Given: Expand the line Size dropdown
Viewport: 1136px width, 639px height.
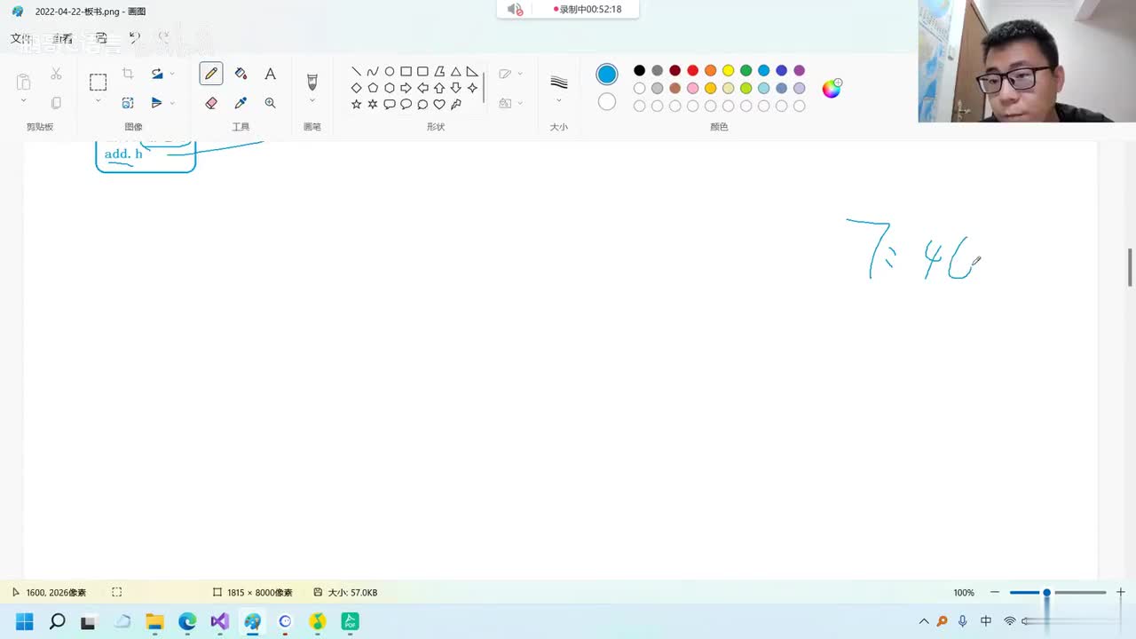Looking at the screenshot, I should tap(558, 101).
